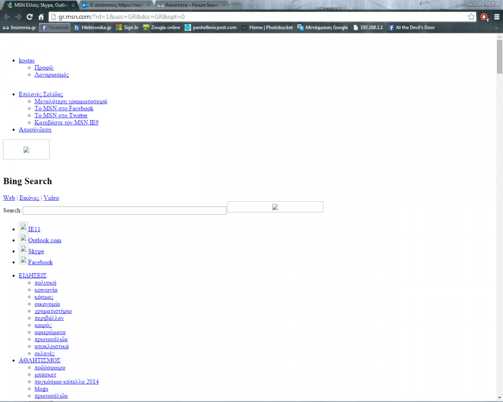Image resolution: width=503 pixels, height=402 pixels.
Task: Open the κοινωνία link
Action: click(x=46, y=290)
